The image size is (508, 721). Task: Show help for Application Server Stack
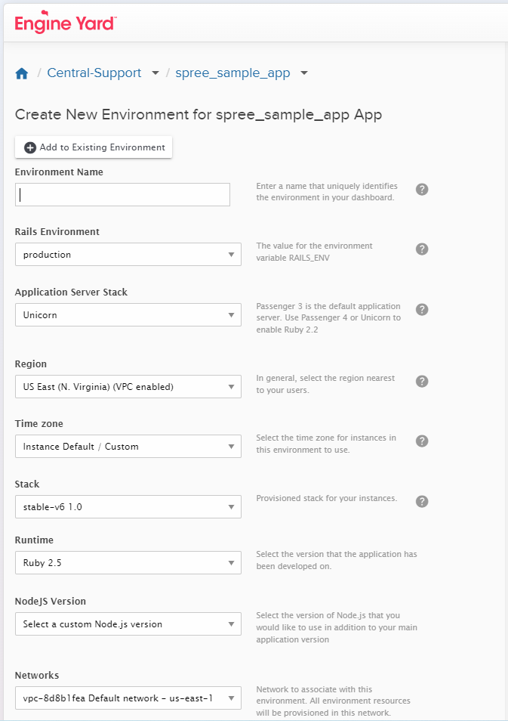(422, 309)
